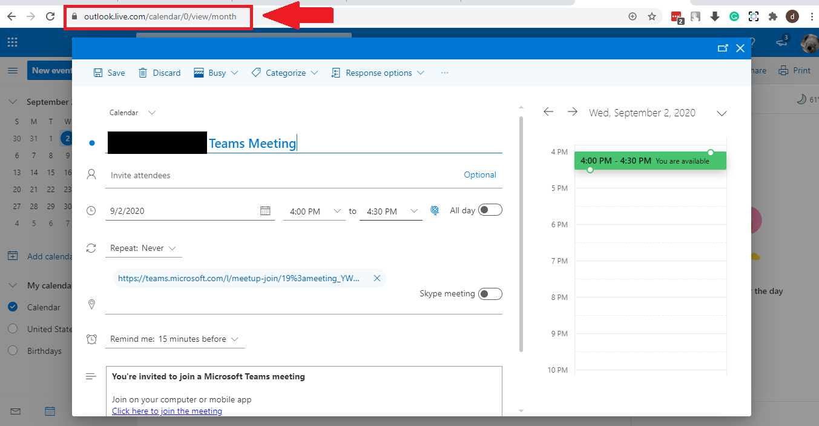Click the Optional attendees link
The height and width of the screenshot is (426, 819).
pyautogui.click(x=480, y=175)
